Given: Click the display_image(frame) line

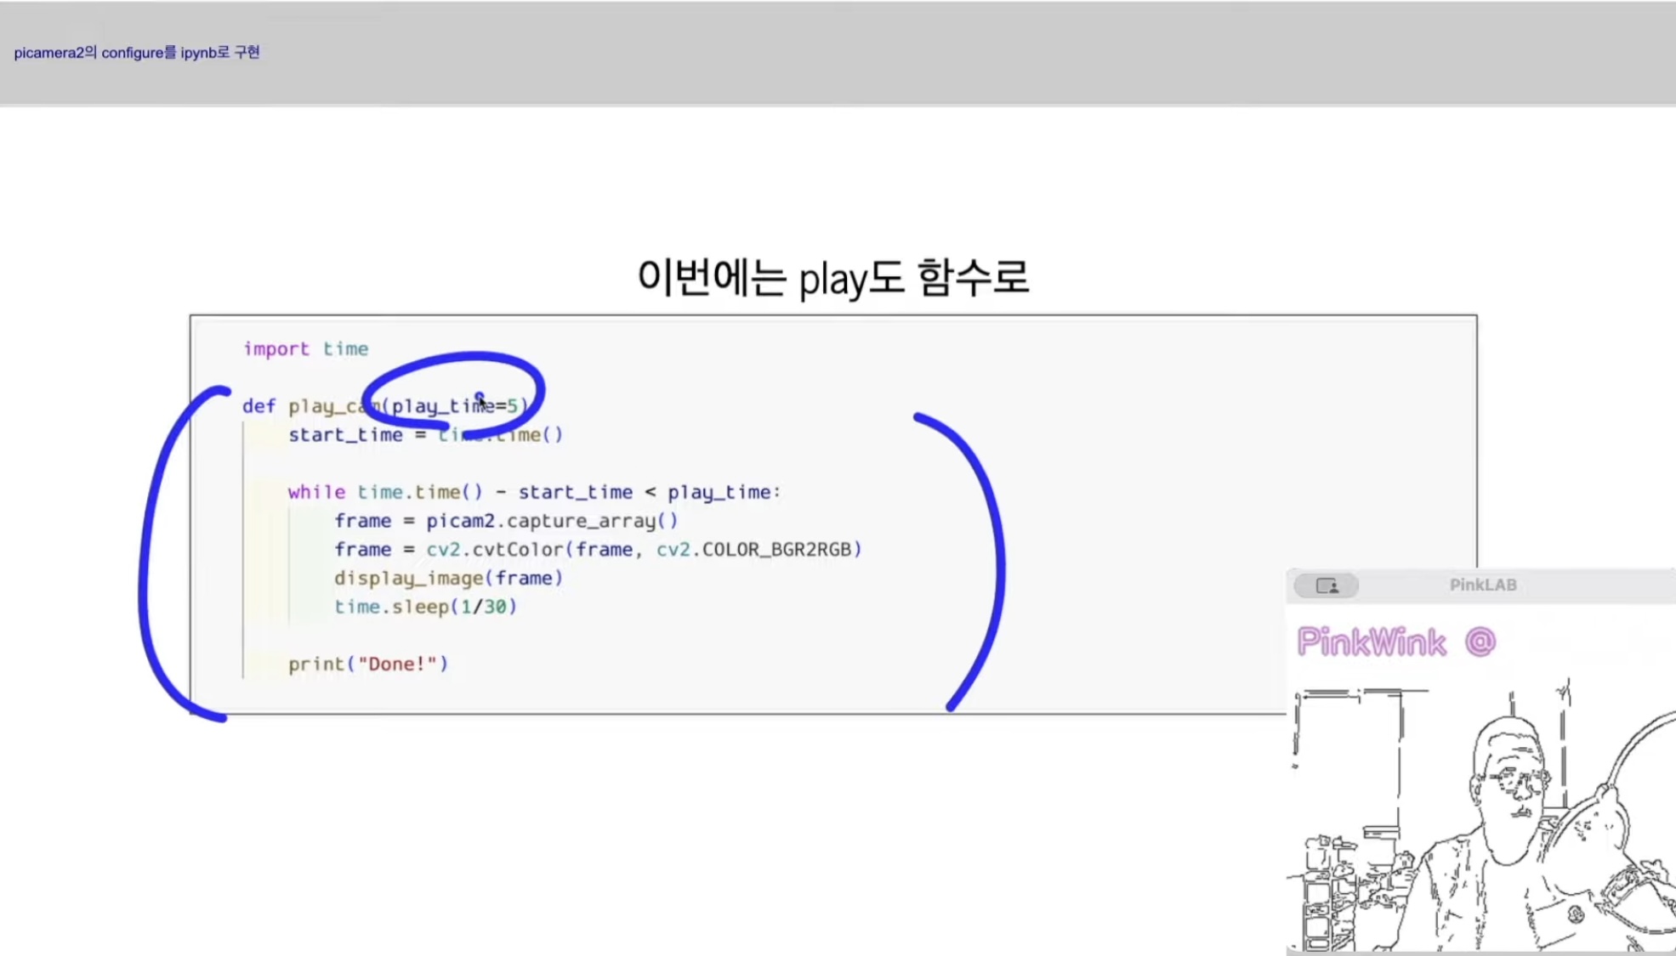Looking at the screenshot, I should coord(448,579).
